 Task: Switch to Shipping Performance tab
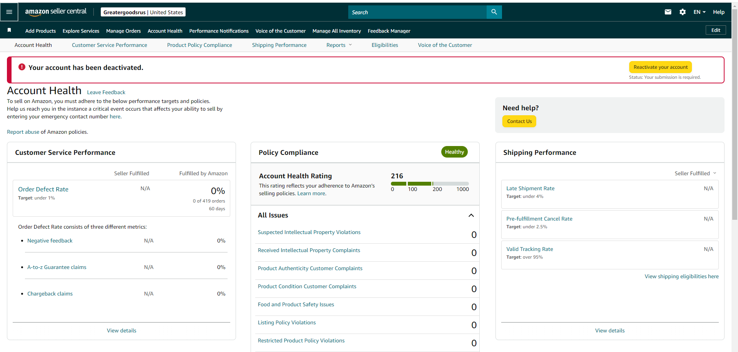(279, 45)
